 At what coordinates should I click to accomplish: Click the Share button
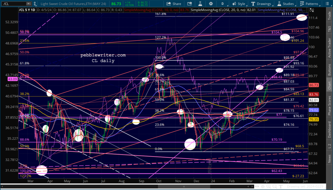coord(174,4)
